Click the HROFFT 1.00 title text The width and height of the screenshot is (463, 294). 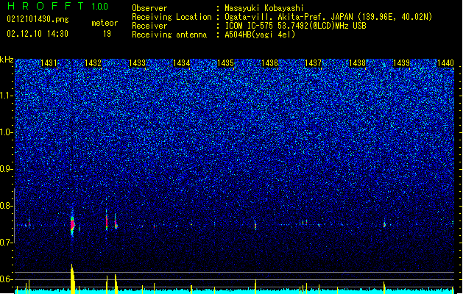(x=58, y=6)
